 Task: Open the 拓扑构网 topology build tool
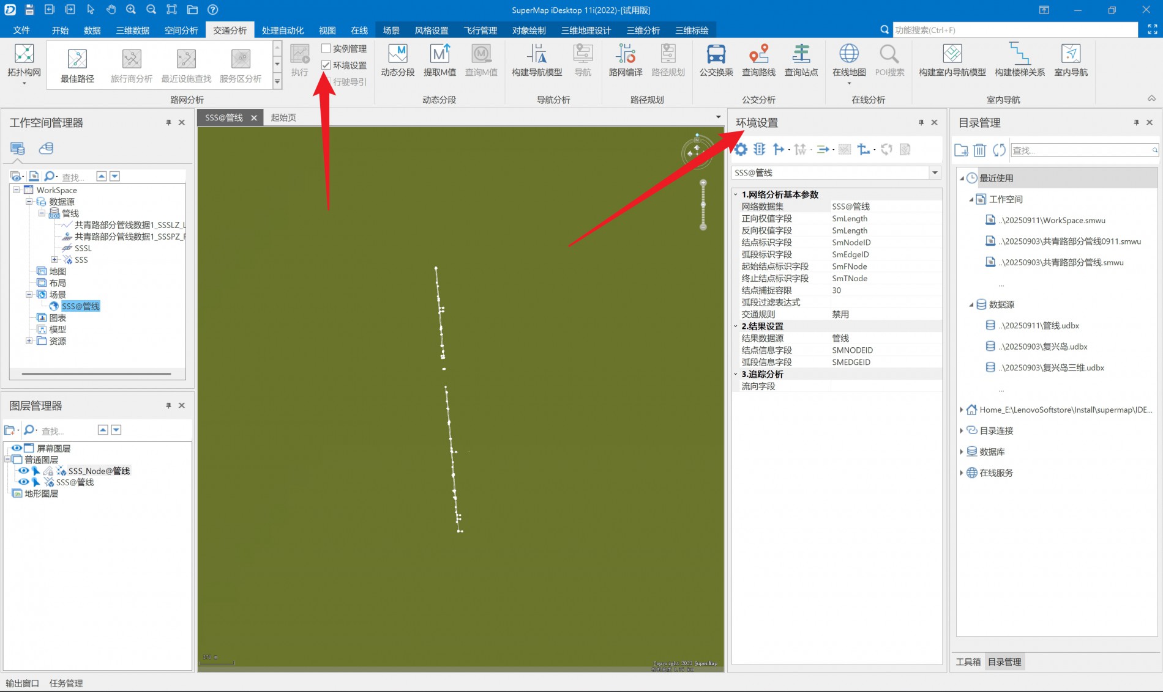[x=24, y=56]
